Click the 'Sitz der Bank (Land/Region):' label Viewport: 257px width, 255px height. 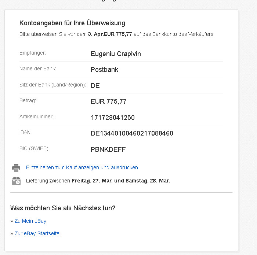[x=53, y=85]
